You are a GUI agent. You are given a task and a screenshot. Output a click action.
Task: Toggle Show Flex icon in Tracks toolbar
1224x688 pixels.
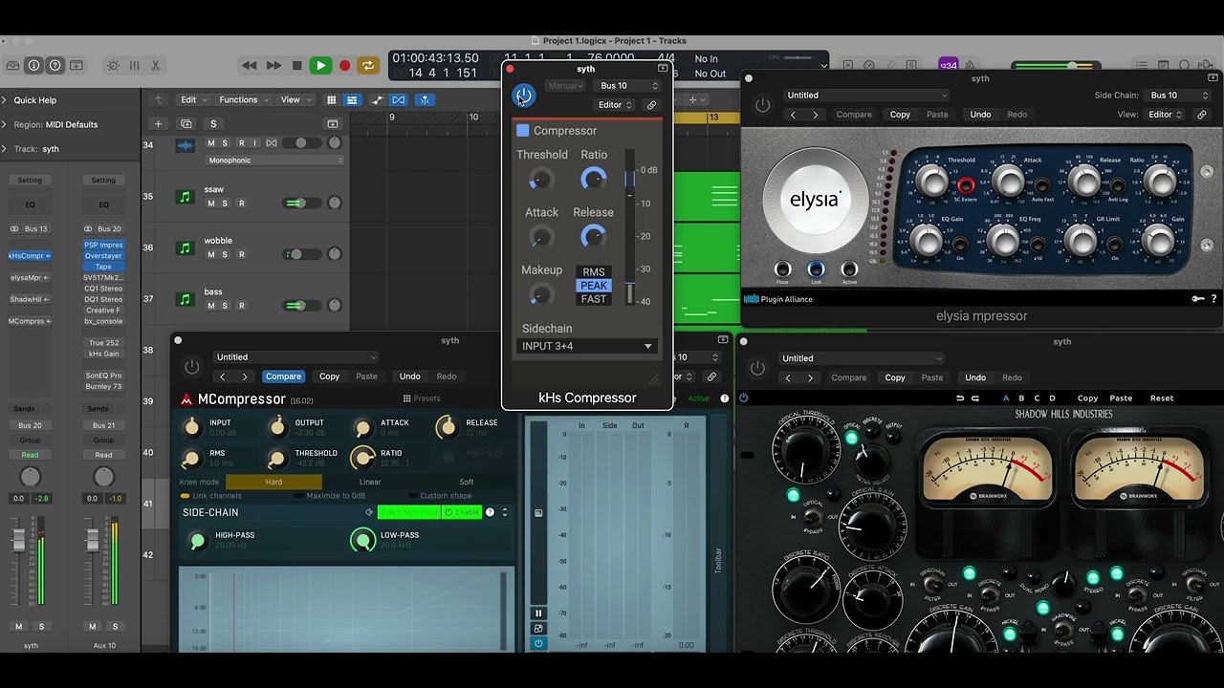tap(399, 99)
